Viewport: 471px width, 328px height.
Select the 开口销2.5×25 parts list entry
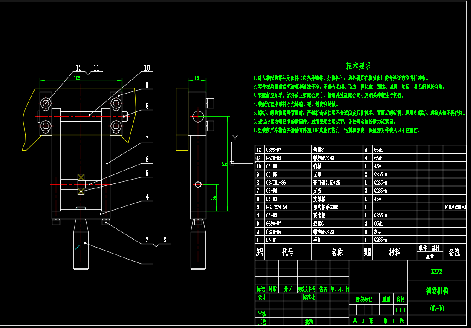(x=327, y=183)
